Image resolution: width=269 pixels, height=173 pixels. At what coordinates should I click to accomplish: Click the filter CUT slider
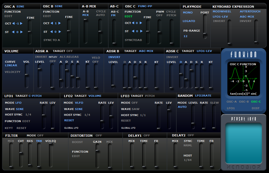21,155
